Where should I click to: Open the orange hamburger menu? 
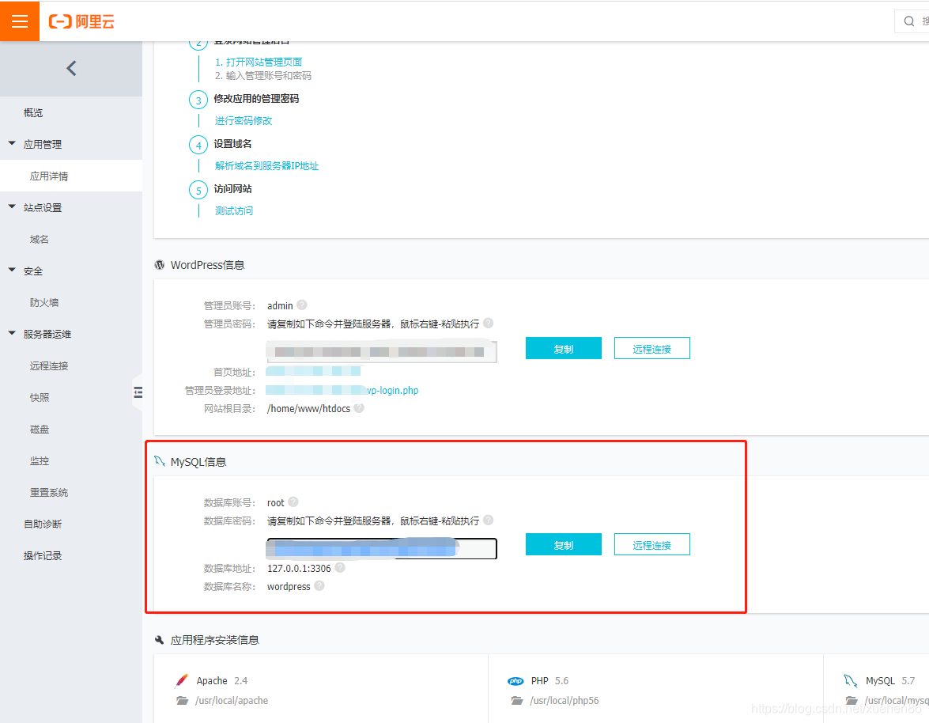(x=20, y=21)
